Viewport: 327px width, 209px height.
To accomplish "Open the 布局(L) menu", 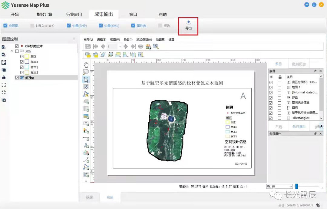I will tap(88, 39).
